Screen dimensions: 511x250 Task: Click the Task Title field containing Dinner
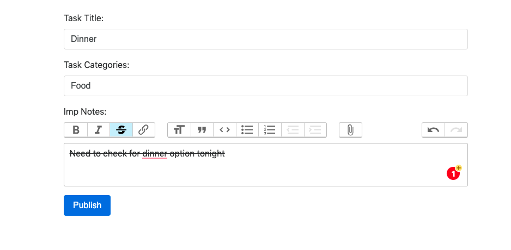[x=266, y=39]
